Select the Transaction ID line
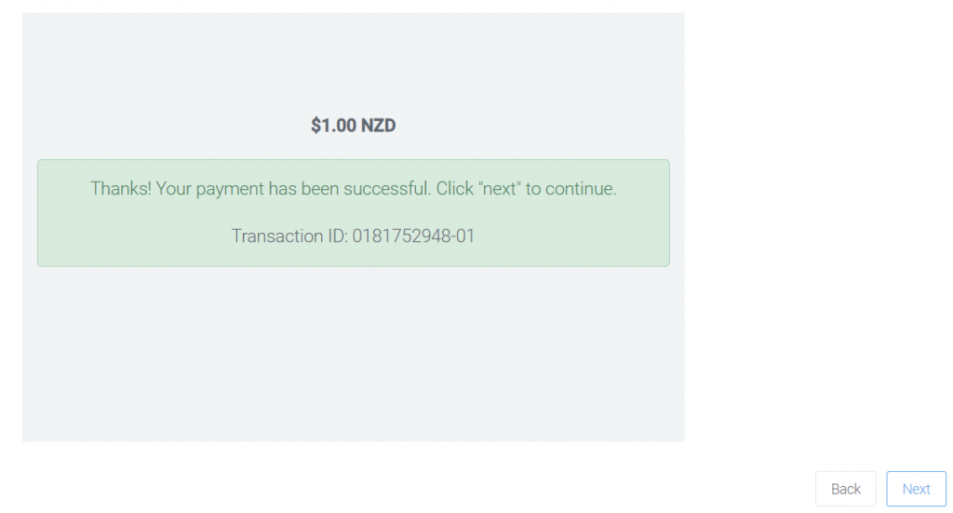The height and width of the screenshot is (513, 953). (353, 236)
